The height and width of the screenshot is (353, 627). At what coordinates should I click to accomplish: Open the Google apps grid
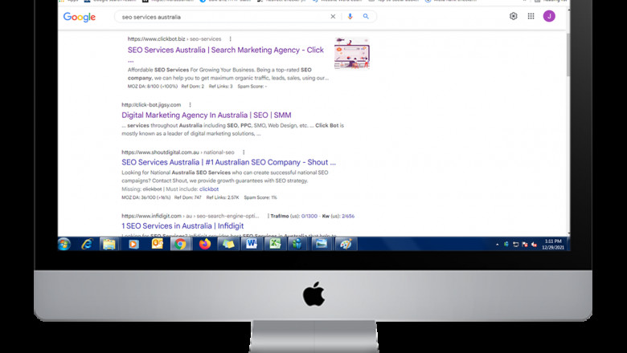point(531,16)
